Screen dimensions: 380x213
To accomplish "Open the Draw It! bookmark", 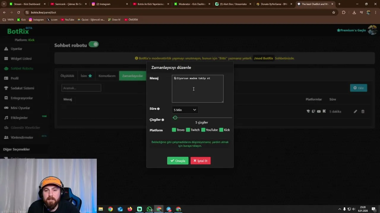I will point(114,20).
